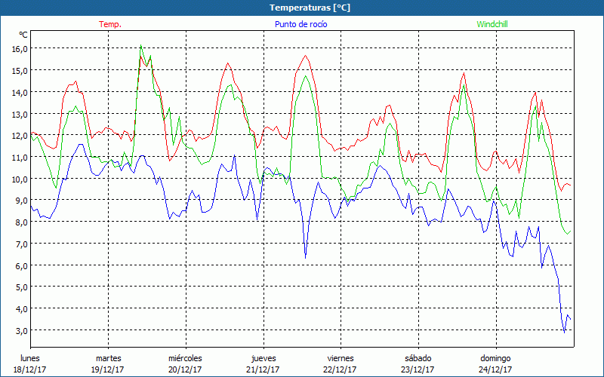
Task: Click the 18/12/17 date label
Action: 29,369
